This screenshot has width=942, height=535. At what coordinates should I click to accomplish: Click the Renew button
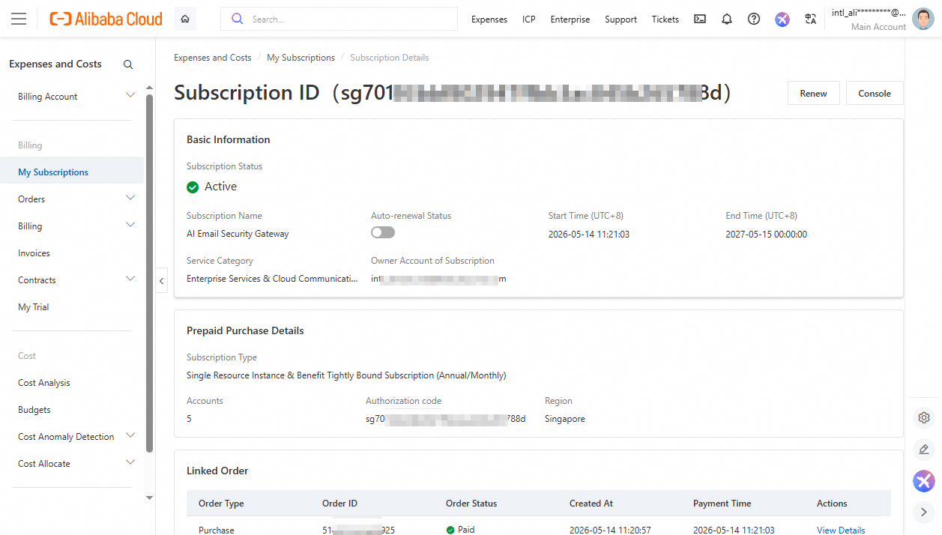tap(814, 94)
